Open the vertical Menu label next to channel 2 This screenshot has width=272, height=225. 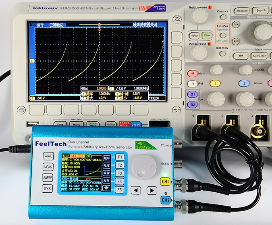click(x=258, y=83)
